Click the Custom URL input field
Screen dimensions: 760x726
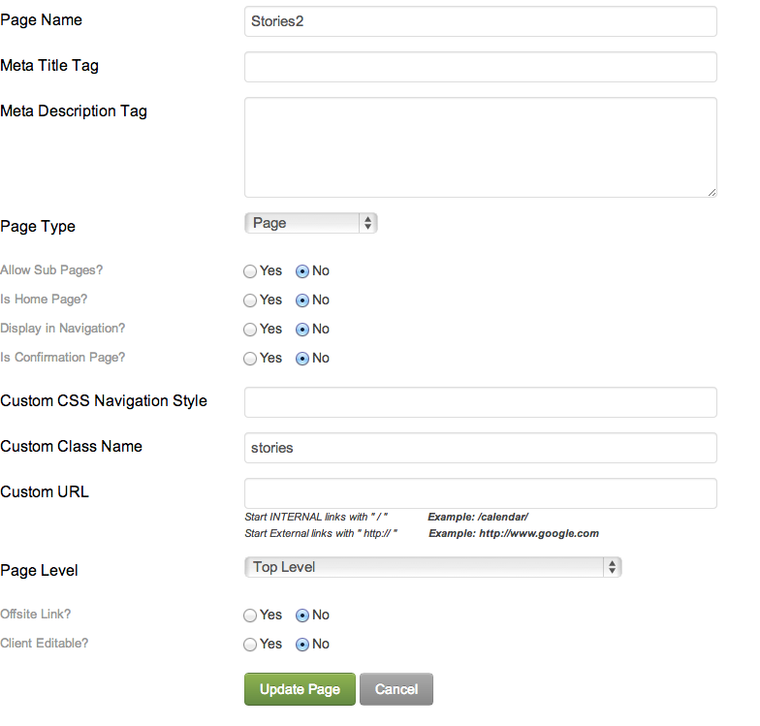pos(481,493)
